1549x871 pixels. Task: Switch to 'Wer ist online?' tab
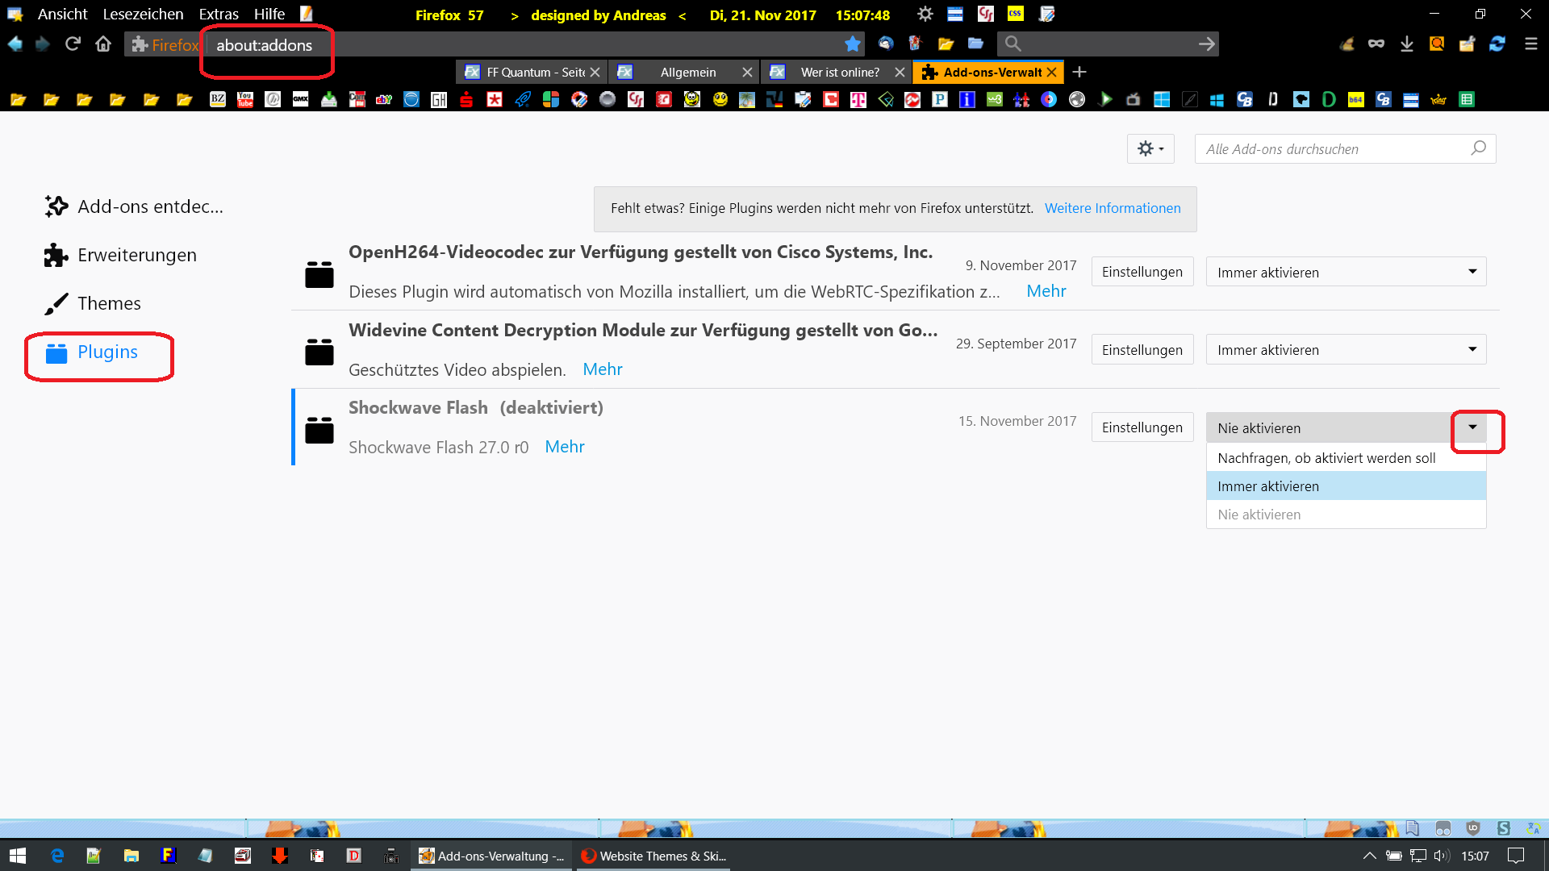[x=839, y=72]
